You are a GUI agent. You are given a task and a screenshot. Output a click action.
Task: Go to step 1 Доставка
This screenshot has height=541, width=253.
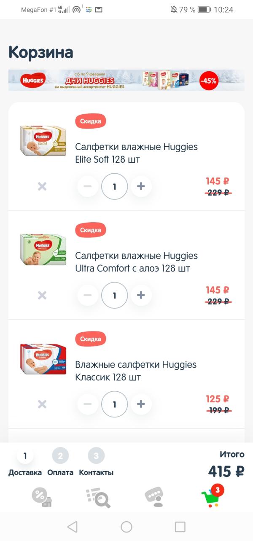[25, 463]
